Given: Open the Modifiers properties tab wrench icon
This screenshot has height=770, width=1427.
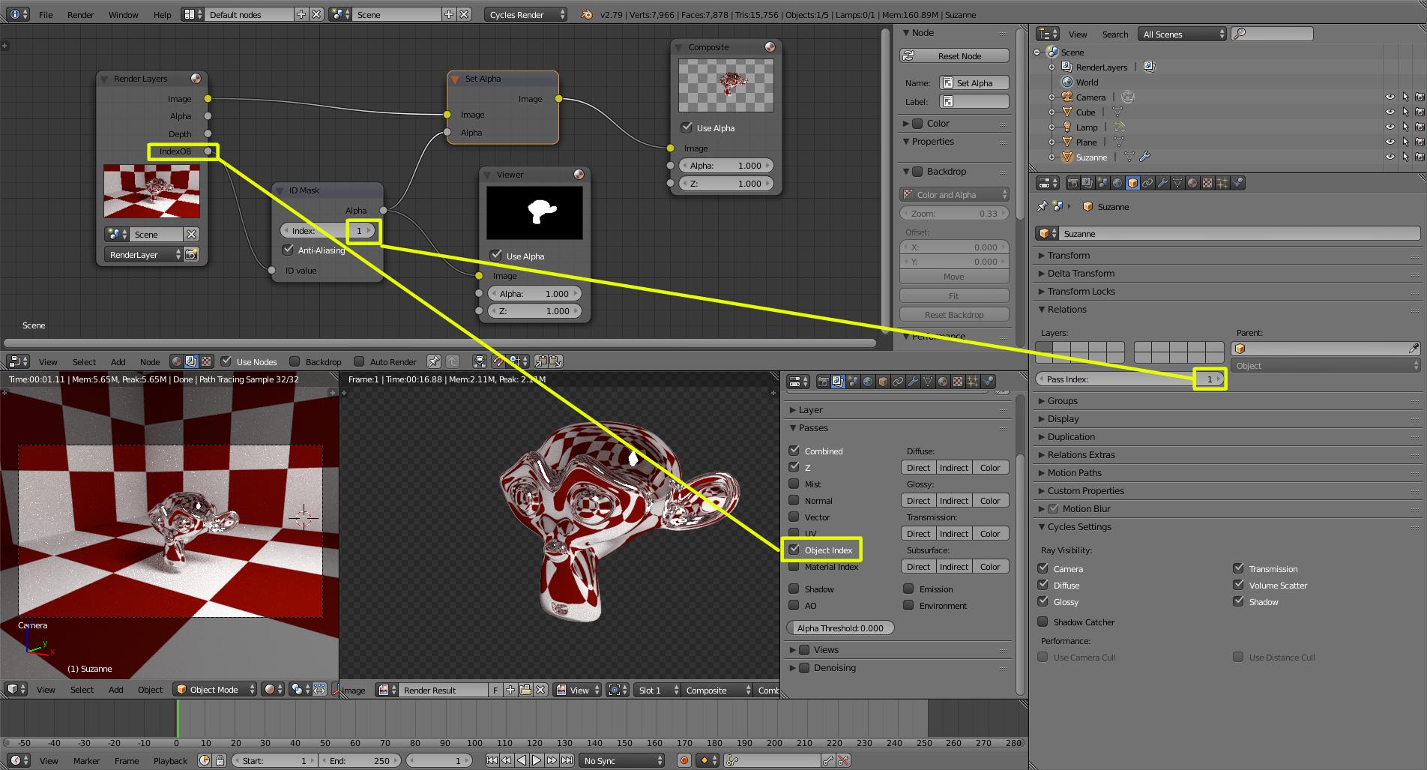Looking at the screenshot, I should coord(1163,182).
